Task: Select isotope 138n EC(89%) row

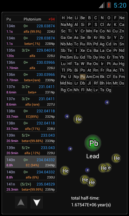Action: point(31,114)
